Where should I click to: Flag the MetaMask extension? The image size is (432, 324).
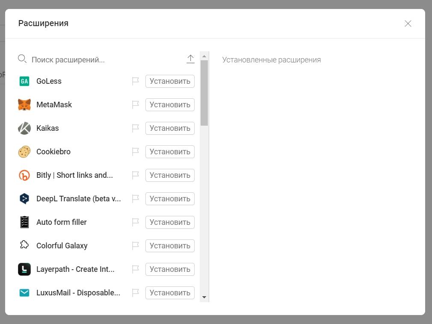[x=135, y=105]
